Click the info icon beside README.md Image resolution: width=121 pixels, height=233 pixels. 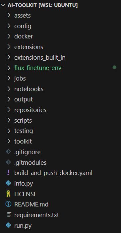[9, 204]
